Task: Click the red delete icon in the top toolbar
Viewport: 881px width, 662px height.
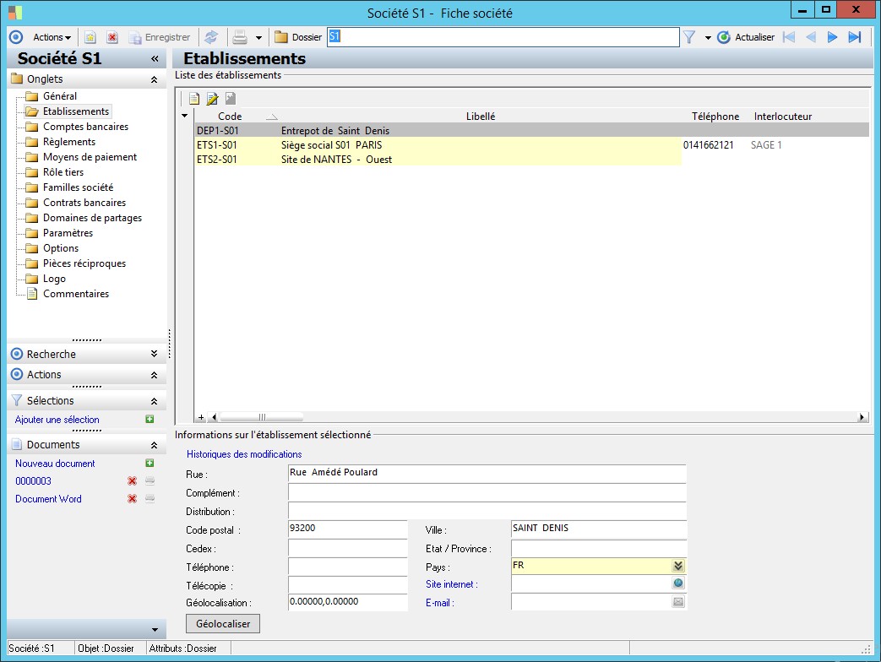Action: click(111, 37)
